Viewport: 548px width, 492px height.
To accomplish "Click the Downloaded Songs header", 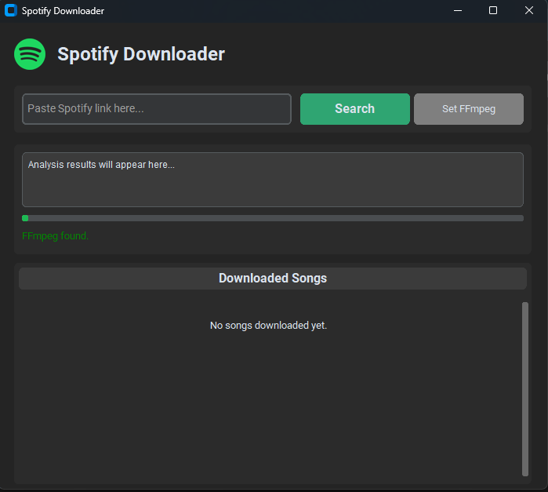I will [x=273, y=279].
